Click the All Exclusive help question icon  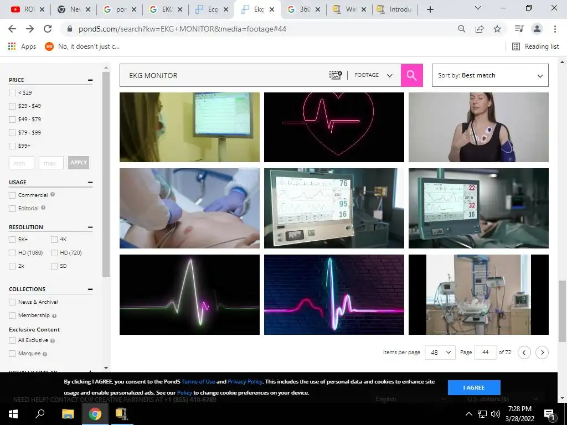[53, 340]
